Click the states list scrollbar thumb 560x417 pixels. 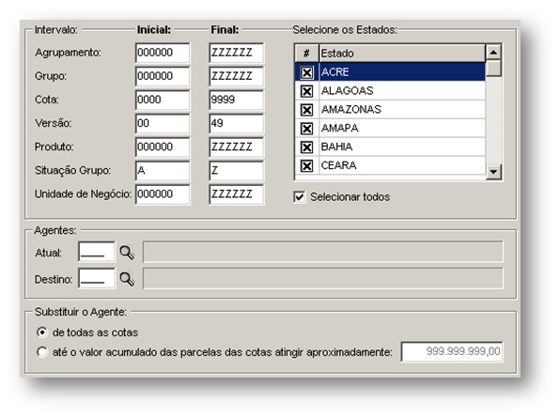click(493, 69)
